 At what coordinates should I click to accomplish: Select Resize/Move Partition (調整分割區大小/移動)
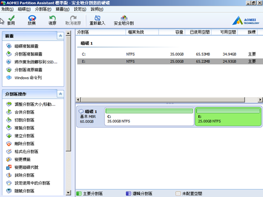[x=35, y=104]
